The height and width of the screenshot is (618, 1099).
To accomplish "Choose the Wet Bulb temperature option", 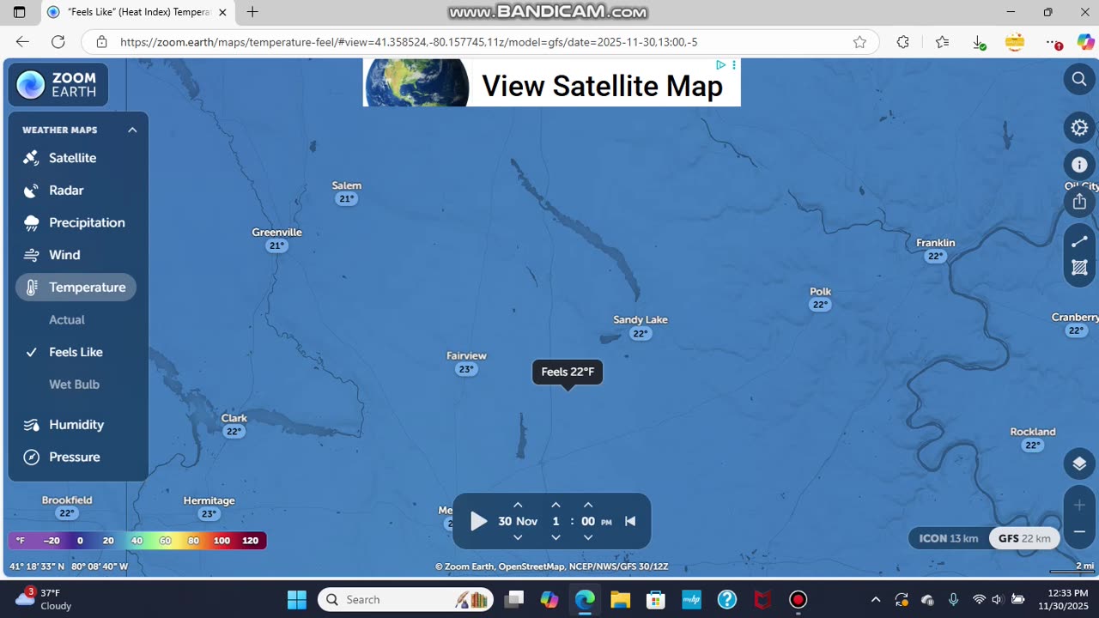I will point(74,385).
